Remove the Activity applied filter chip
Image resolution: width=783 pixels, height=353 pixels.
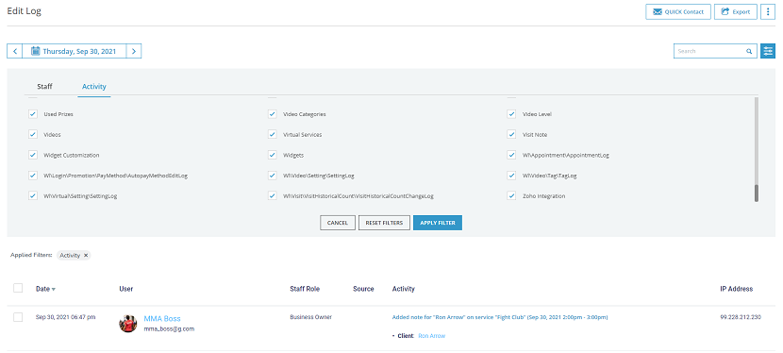86,255
